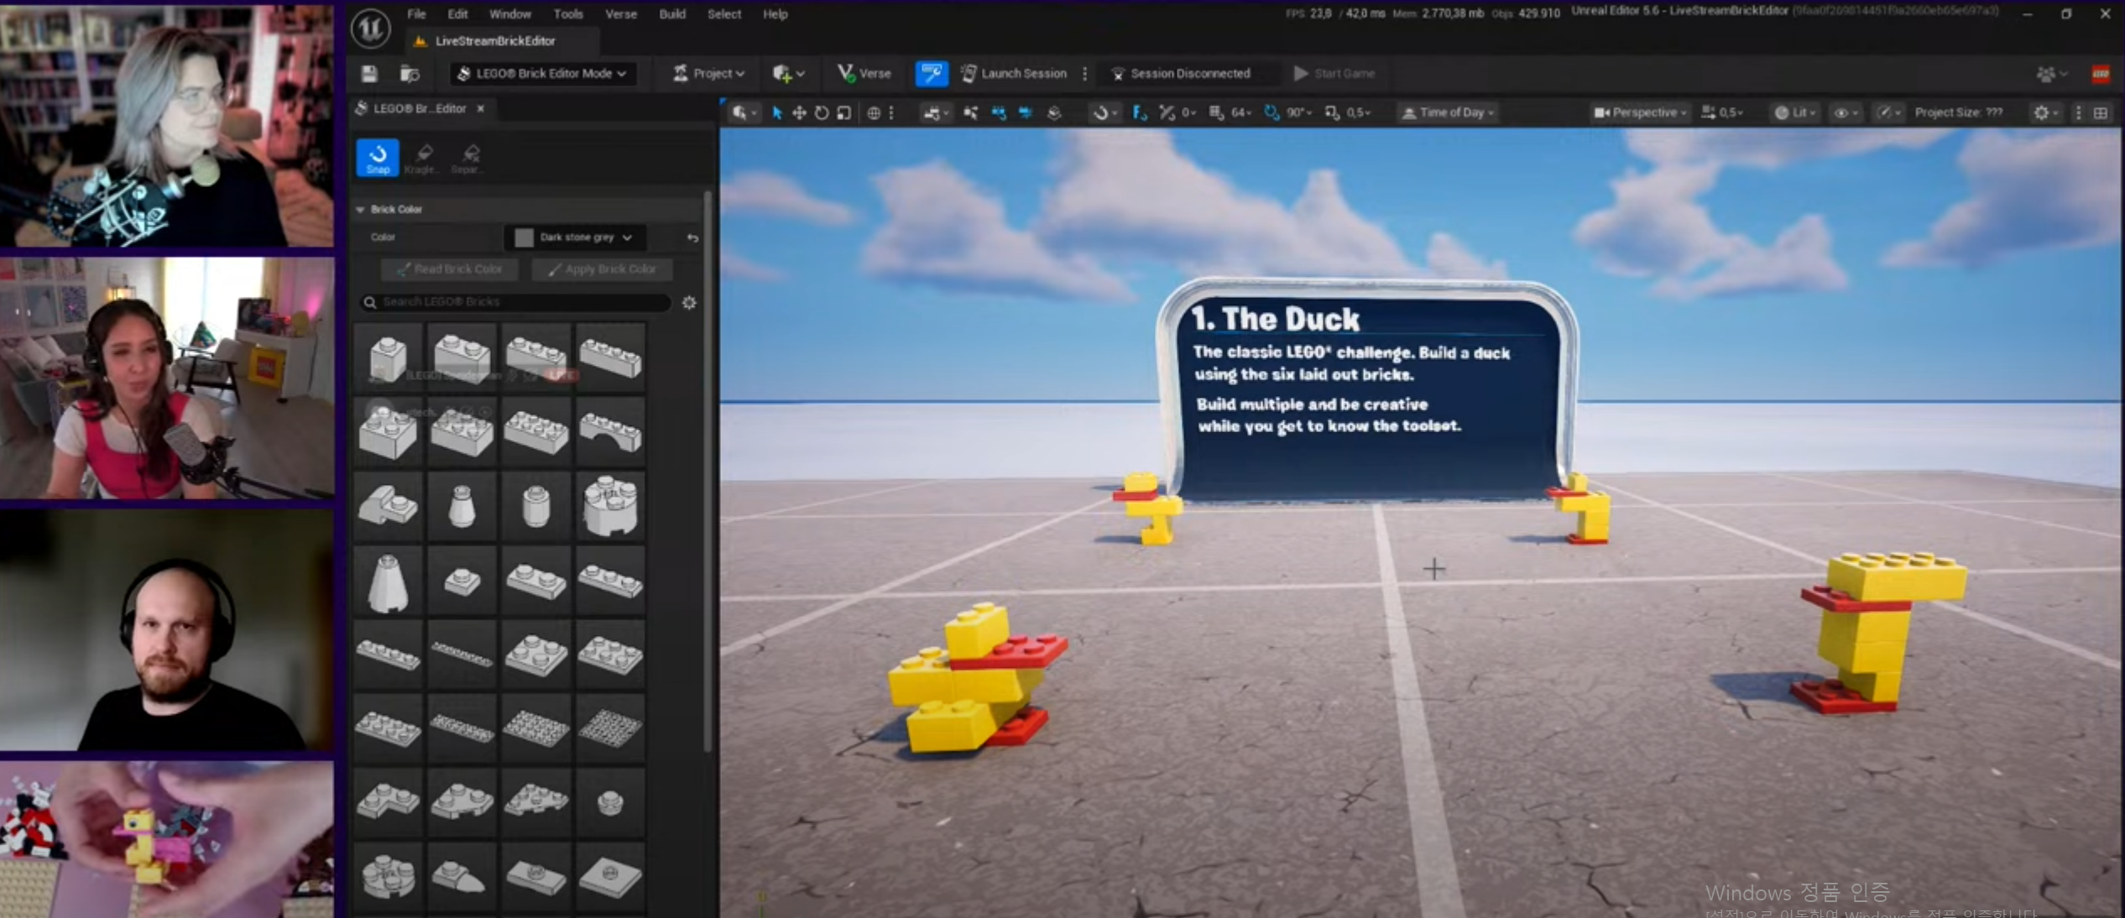Click Apply Brick Color
2125x918 pixels.
602,269
